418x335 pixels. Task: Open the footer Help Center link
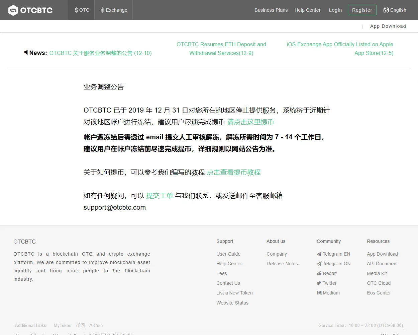click(229, 264)
